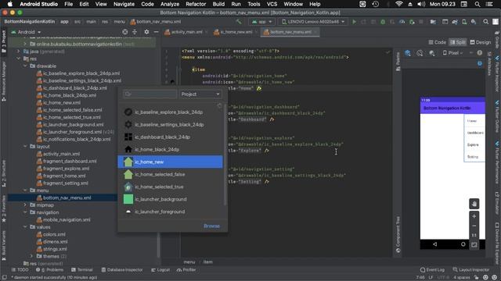This screenshot has width=501, height=281.
Task: Open the Device File Explorer folder icon in toolbar
Action: pyautogui.click(x=433, y=22)
